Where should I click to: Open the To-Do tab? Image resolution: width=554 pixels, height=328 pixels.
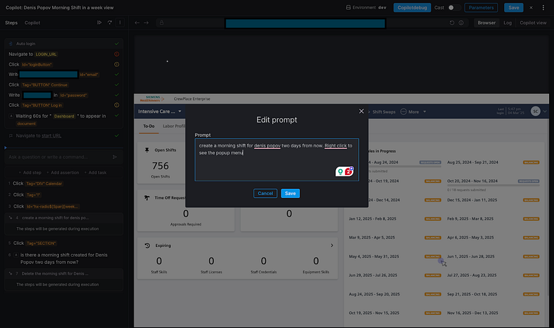click(x=149, y=126)
